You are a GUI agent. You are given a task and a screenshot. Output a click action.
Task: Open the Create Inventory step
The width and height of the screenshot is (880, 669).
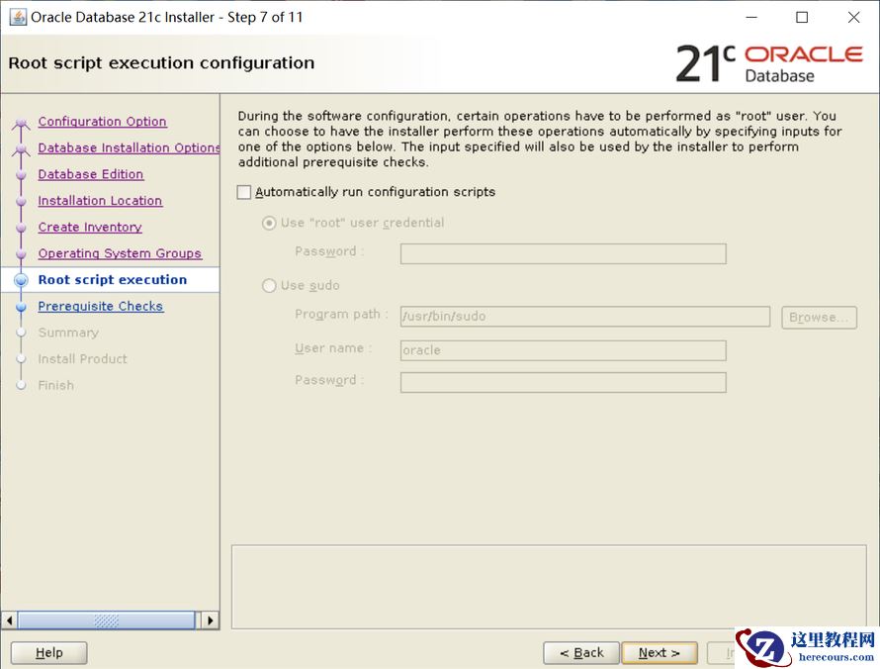click(90, 227)
